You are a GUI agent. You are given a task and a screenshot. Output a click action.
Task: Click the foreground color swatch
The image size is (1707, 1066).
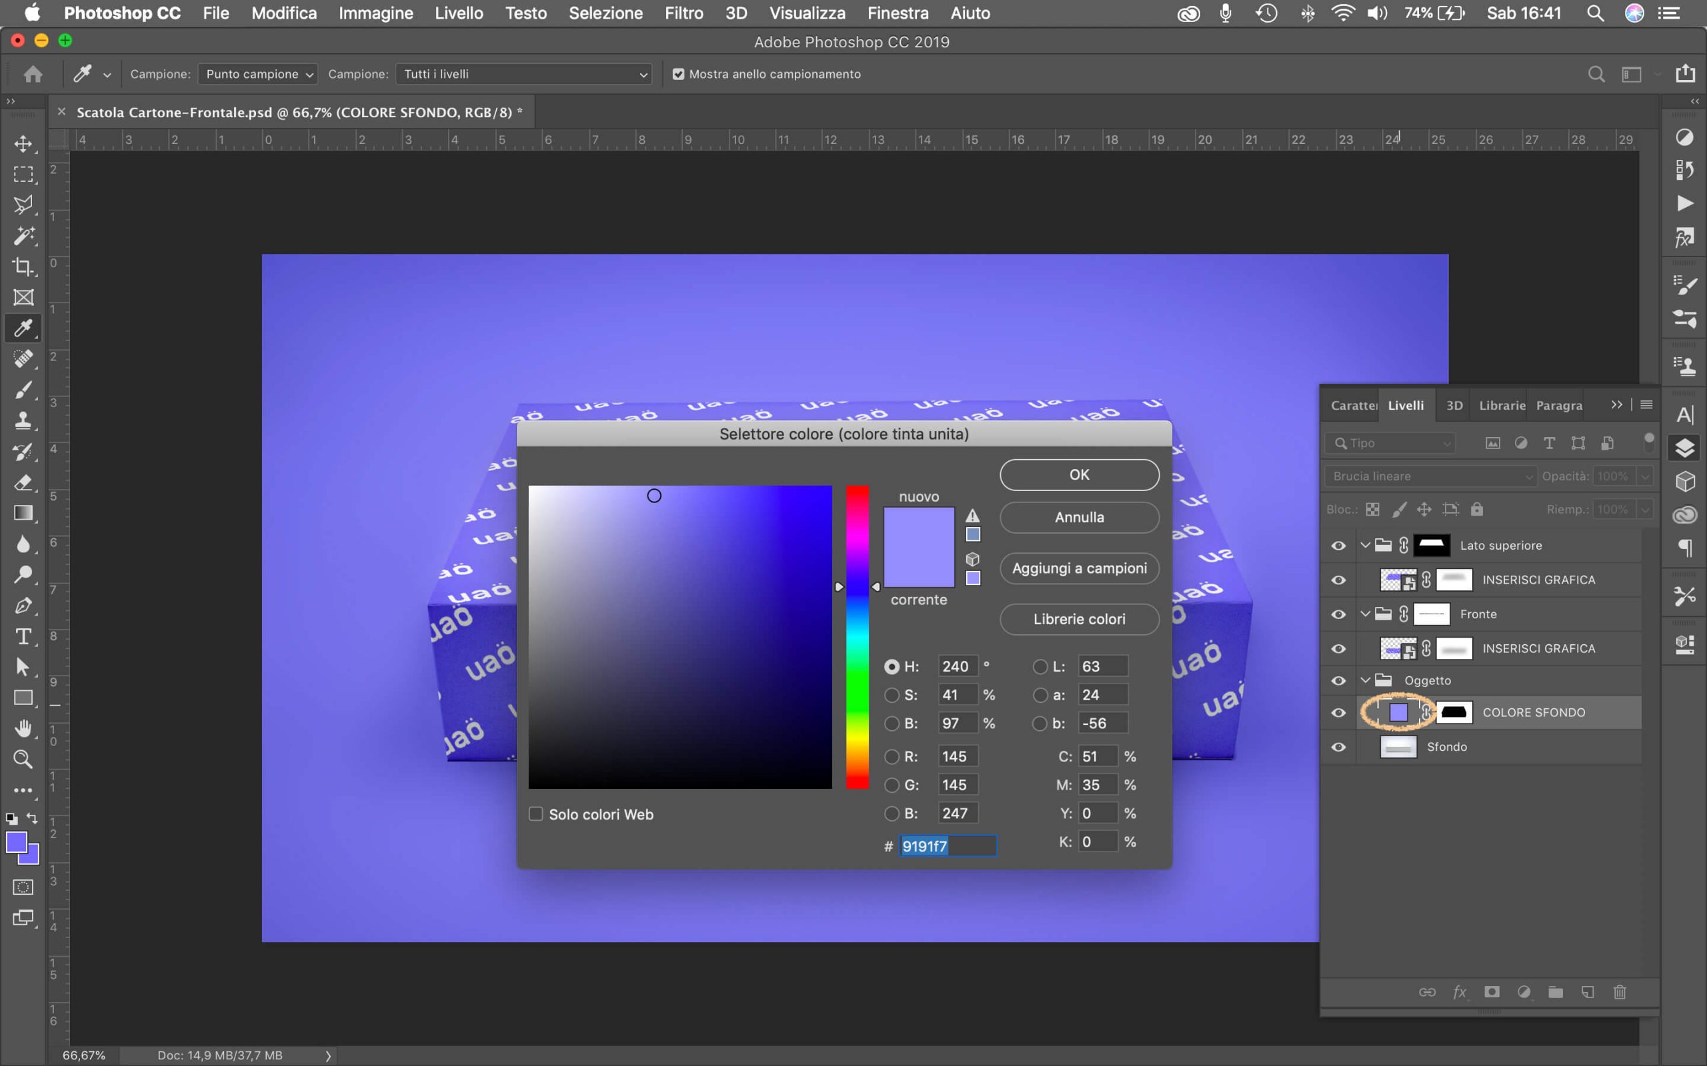(x=15, y=841)
